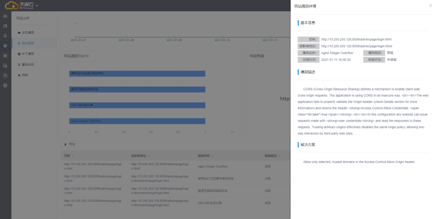
Task: Click the 漏洞描述 section heading
Action: click(308, 72)
